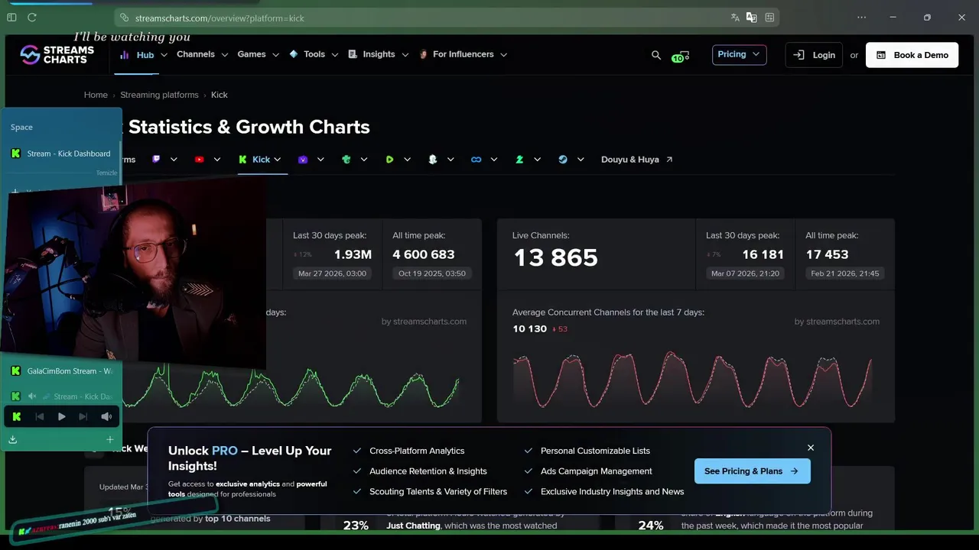Expand the Channels menu chevron
The width and height of the screenshot is (979, 550).
coord(224,55)
